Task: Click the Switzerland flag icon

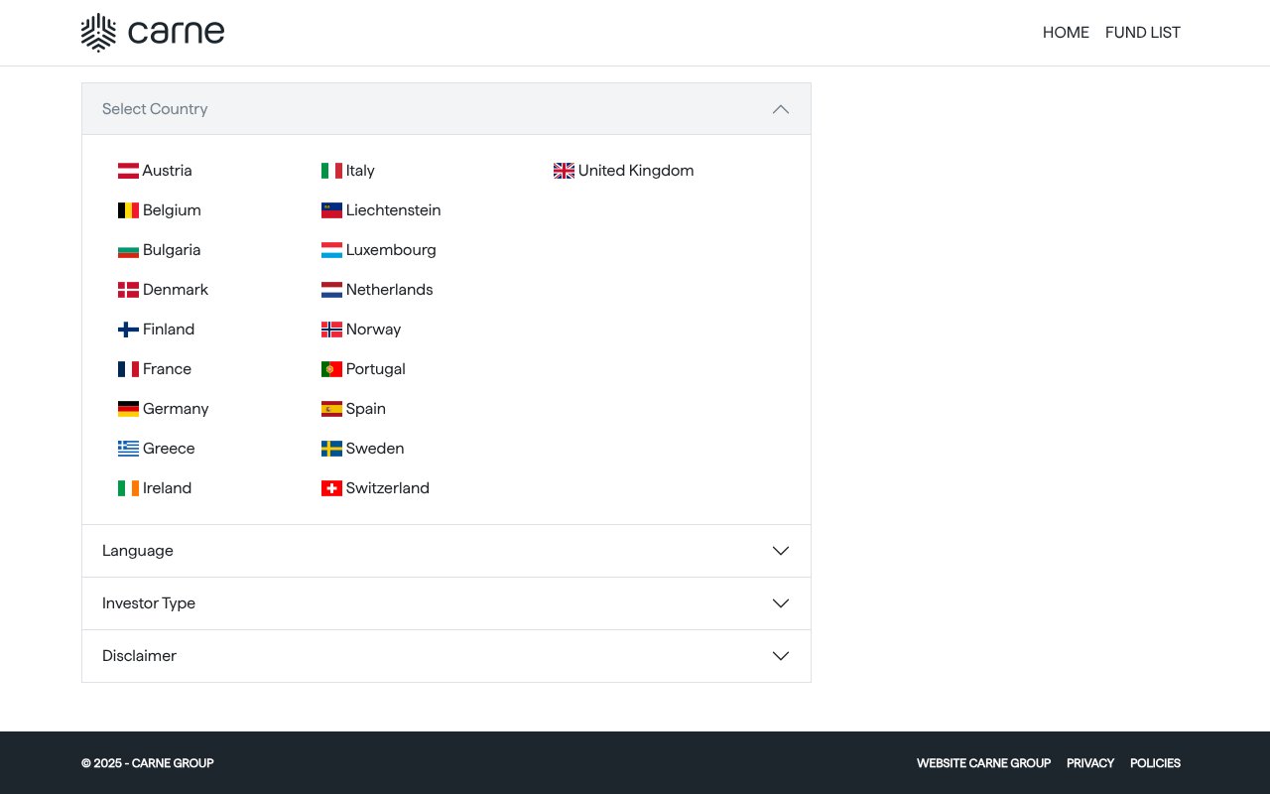Action: [x=331, y=487]
